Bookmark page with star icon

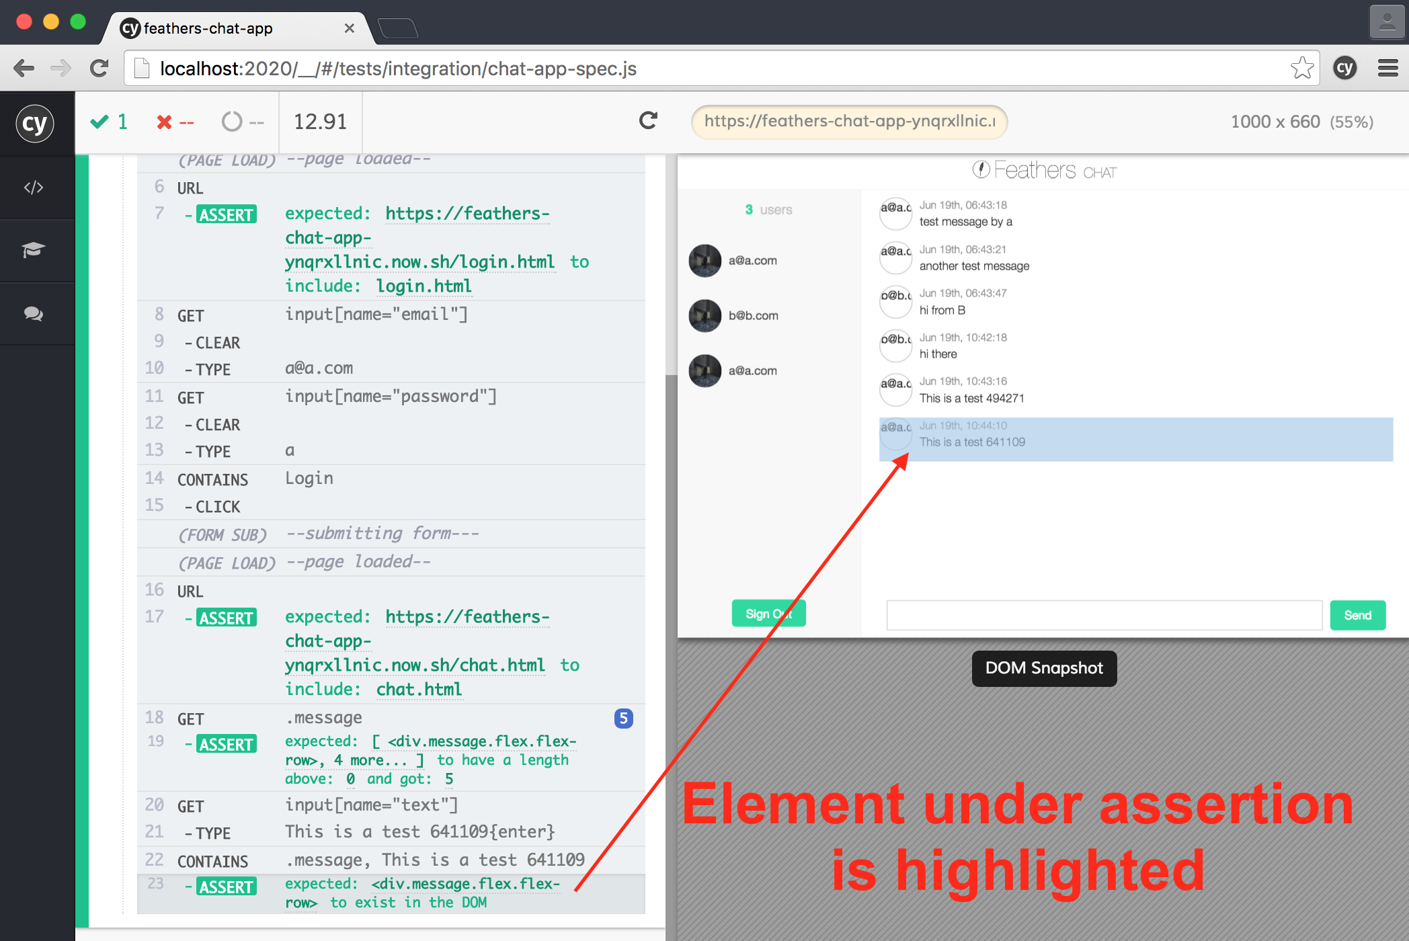coord(1301,68)
